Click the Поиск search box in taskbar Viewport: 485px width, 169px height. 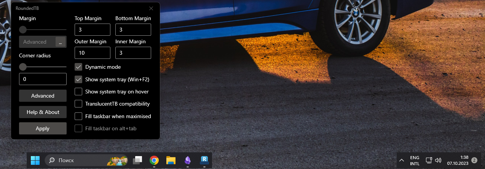86,160
